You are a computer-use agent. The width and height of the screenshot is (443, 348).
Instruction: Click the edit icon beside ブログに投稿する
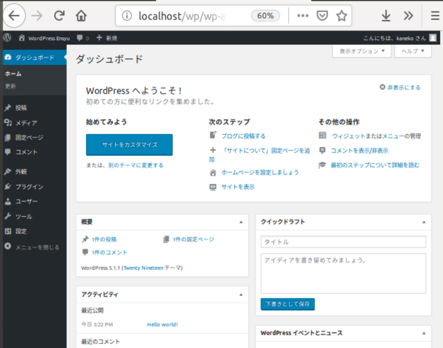click(213, 135)
